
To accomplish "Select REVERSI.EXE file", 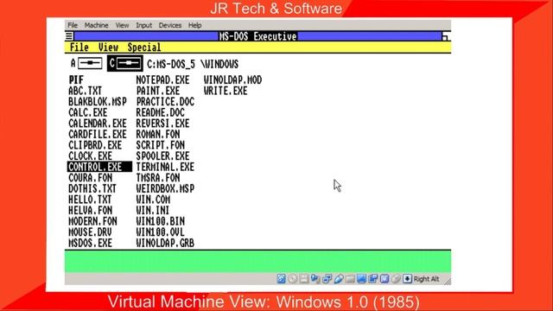I will 163,124.
